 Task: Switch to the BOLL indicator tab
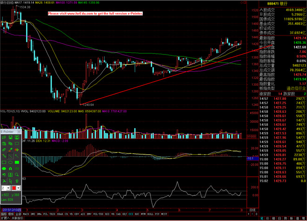point(150,214)
